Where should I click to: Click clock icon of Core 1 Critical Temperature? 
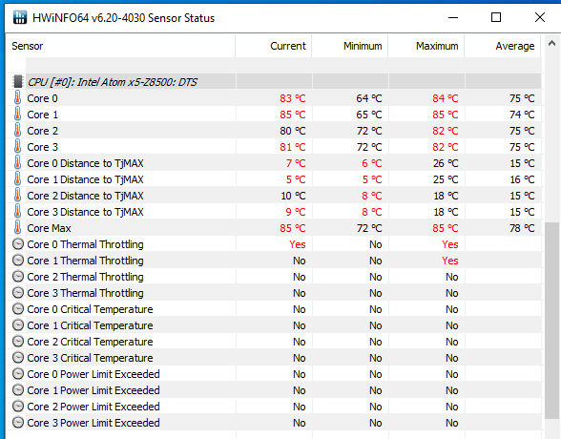(x=18, y=324)
